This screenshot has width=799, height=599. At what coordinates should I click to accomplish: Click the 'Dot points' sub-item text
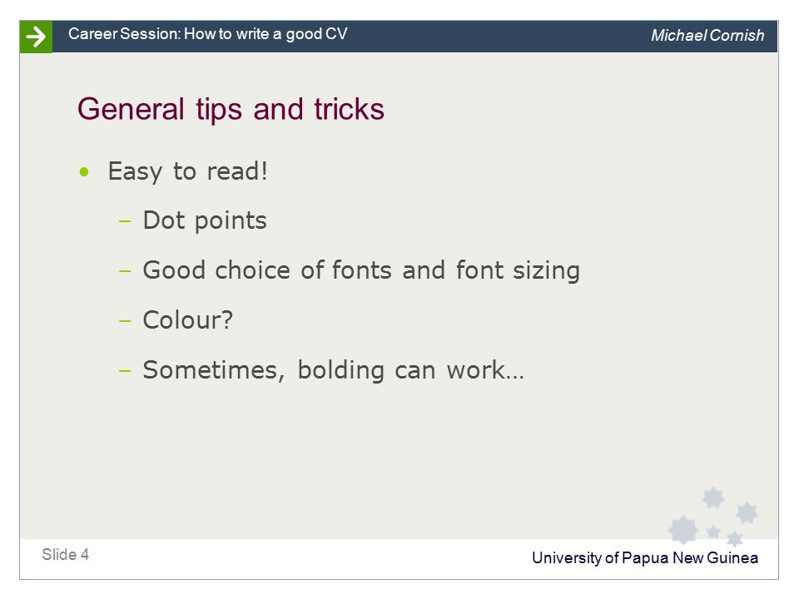pos(205,221)
